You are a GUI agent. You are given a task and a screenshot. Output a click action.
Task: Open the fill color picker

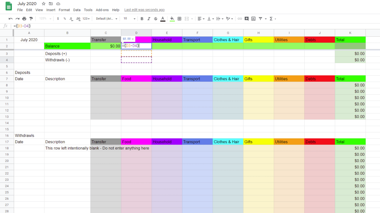(172, 19)
